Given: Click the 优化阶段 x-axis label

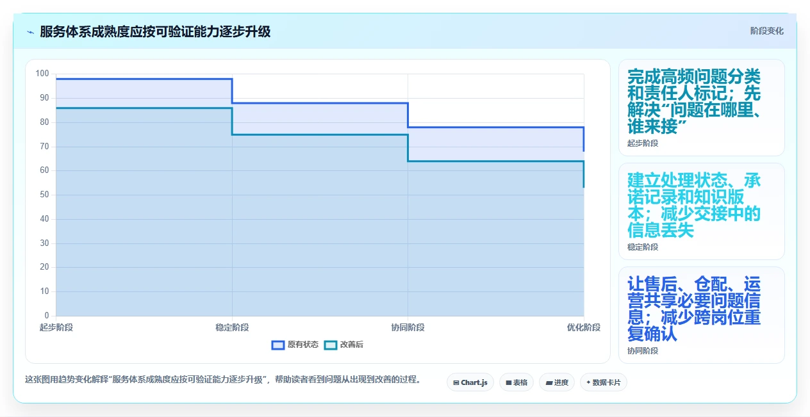Looking at the screenshot, I should [x=584, y=327].
